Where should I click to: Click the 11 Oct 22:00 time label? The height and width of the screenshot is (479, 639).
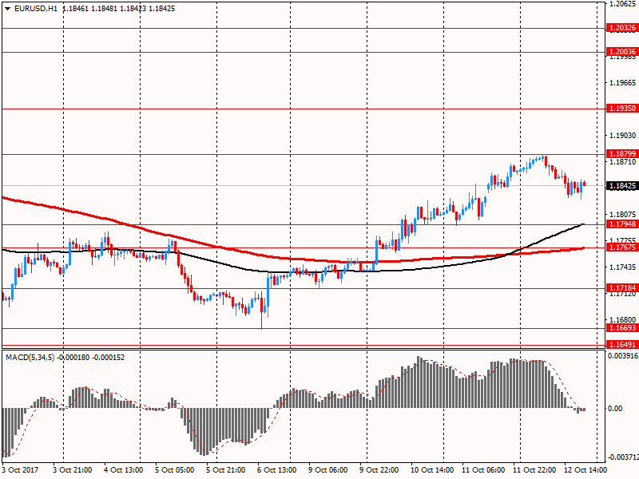(534, 470)
